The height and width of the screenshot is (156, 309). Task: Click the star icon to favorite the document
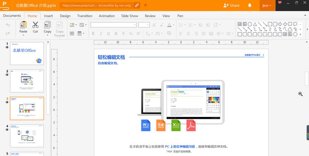pos(146,5)
